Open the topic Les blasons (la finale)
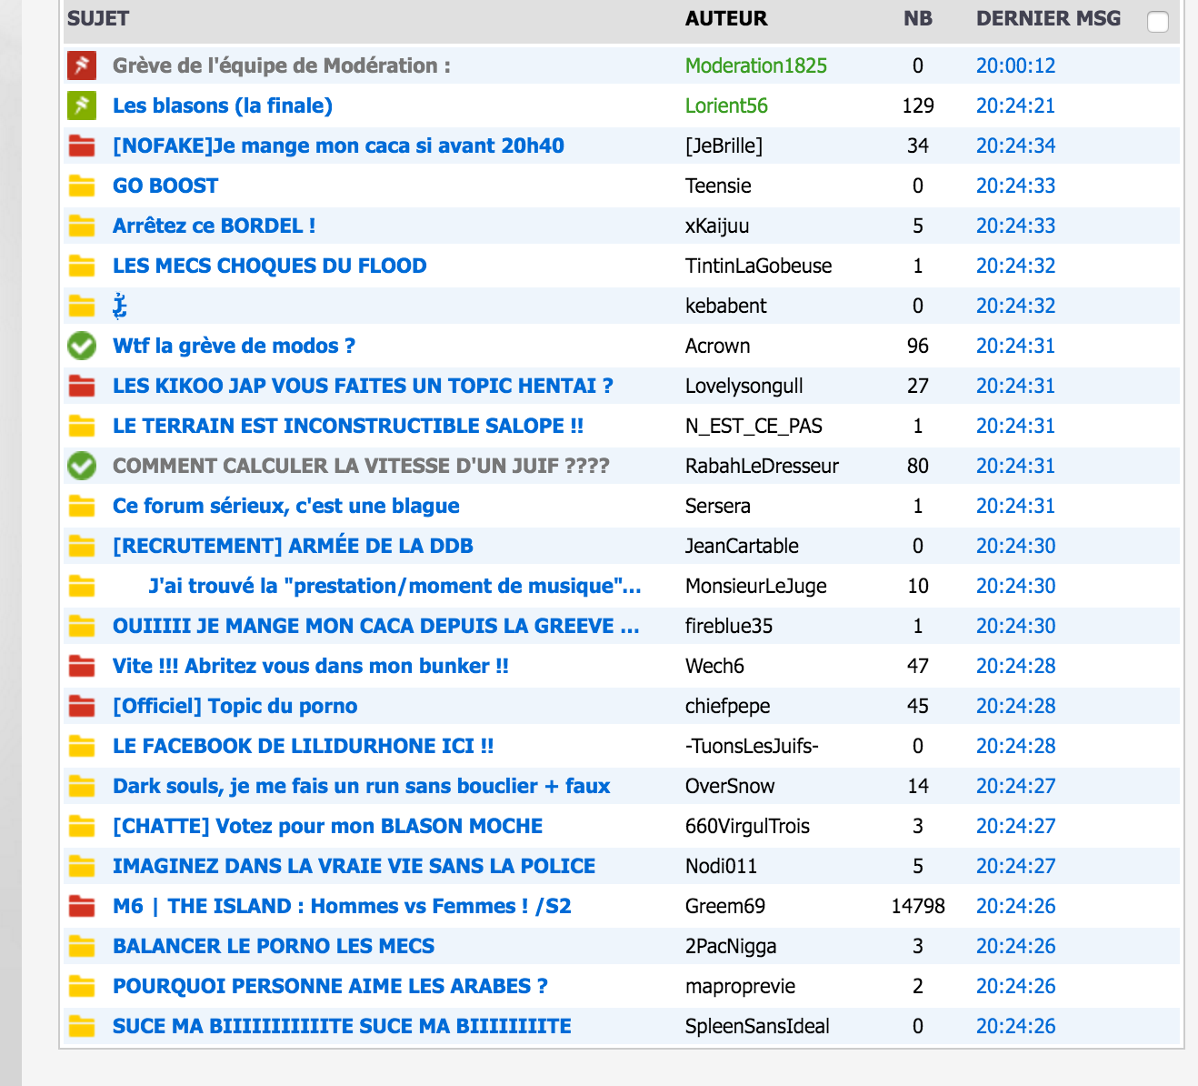The image size is (1198, 1086). (223, 106)
